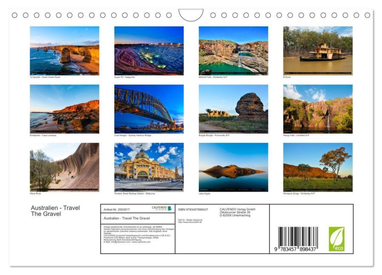Screen dimensions: 382x275
Task: Click the large Australien - Travel The Gravel title
Action: (55, 211)
